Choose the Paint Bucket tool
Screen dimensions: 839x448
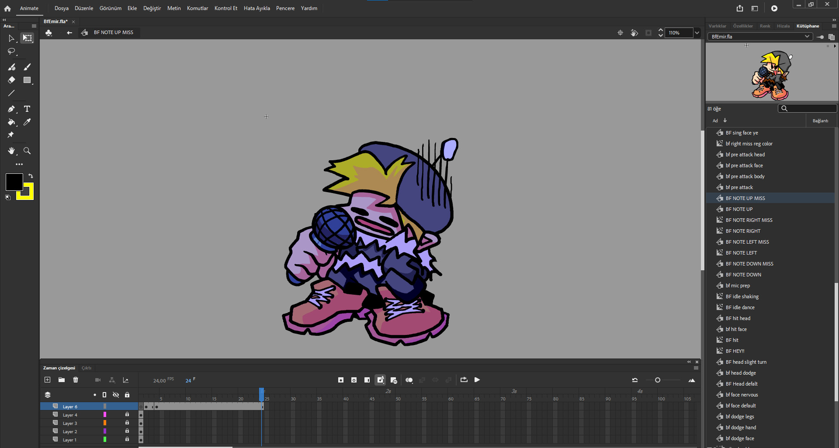pyautogui.click(x=11, y=122)
